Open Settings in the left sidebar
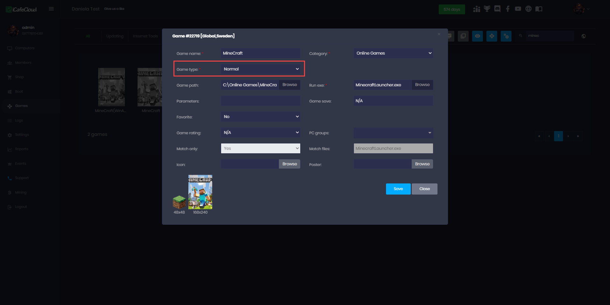The image size is (610, 305). (22, 135)
